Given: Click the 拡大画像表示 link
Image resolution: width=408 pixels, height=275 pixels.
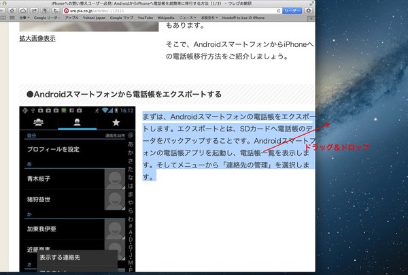Looking at the screenshot, I should point(37,38).
